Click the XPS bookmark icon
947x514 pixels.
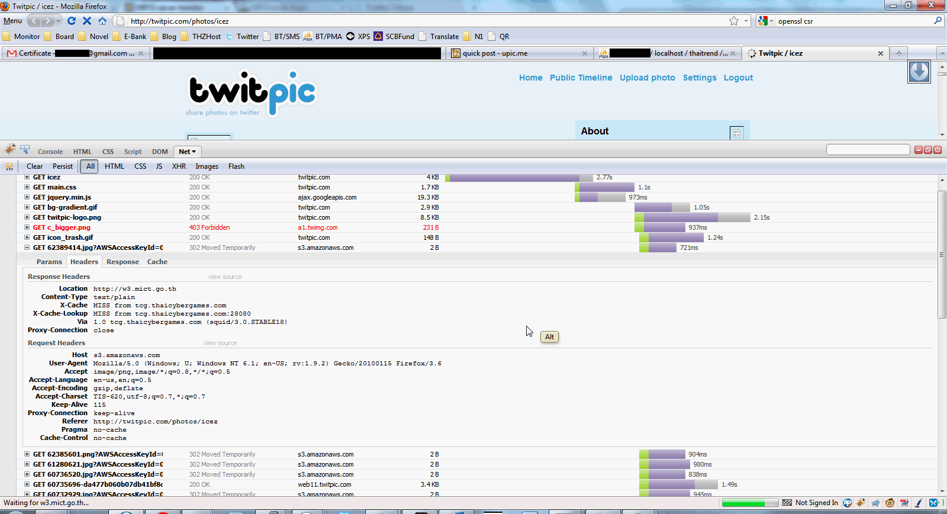click(350, 37)
